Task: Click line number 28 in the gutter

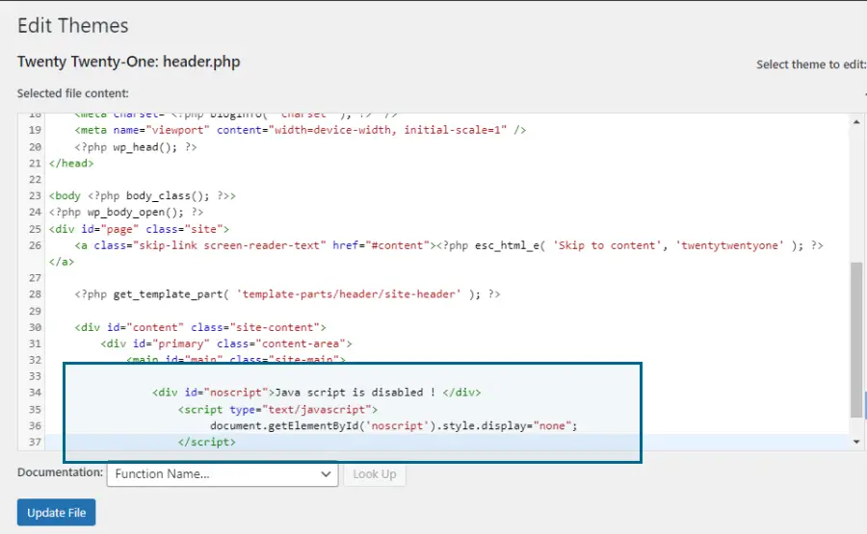Action: tap(35, 294)
